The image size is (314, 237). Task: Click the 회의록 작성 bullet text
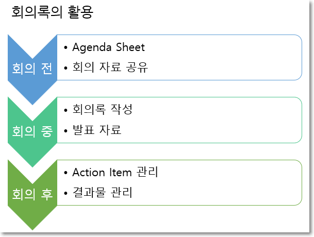pyautogui.click(x=102, y=110)
